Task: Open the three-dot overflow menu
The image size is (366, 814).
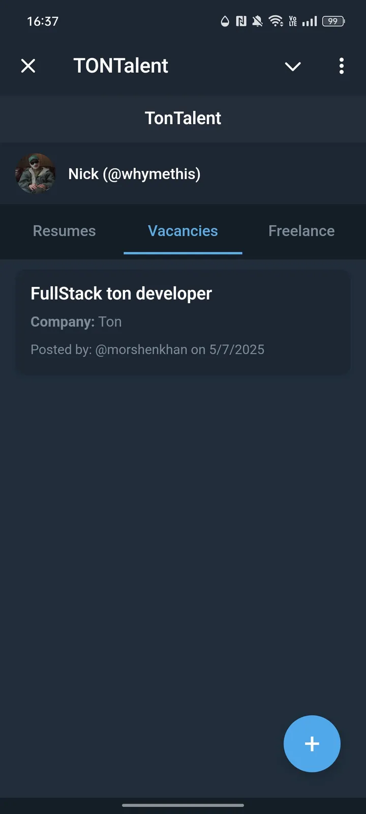Action: 341,66
